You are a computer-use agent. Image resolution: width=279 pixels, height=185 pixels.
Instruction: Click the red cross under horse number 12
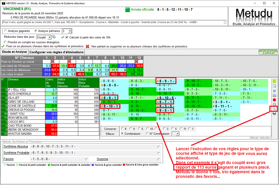click(x=136, y=61)
